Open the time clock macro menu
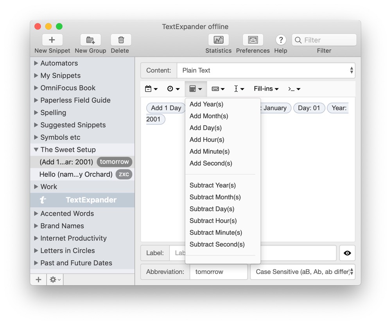This screenshot has width=391, height=325. pos(173,89)
